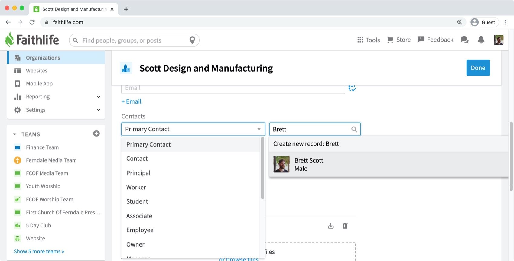
Task: Select the Worker option
Action: [190, 187]
